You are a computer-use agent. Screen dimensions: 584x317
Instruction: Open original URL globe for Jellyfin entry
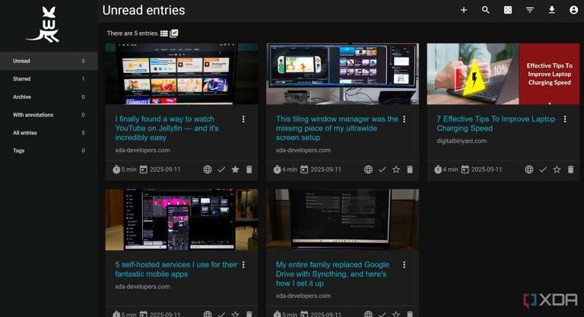(x=208, y=170)
